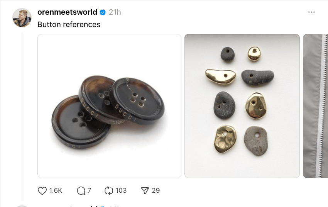Click the 29 shares count

pos(156,190)
